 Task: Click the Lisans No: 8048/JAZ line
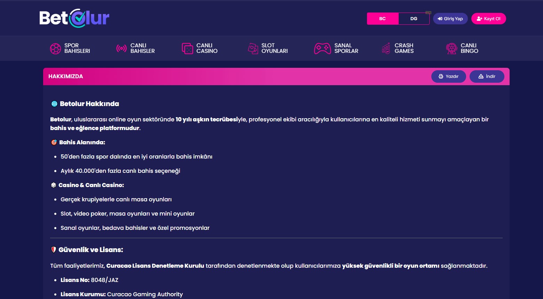[x=89, y=280]
